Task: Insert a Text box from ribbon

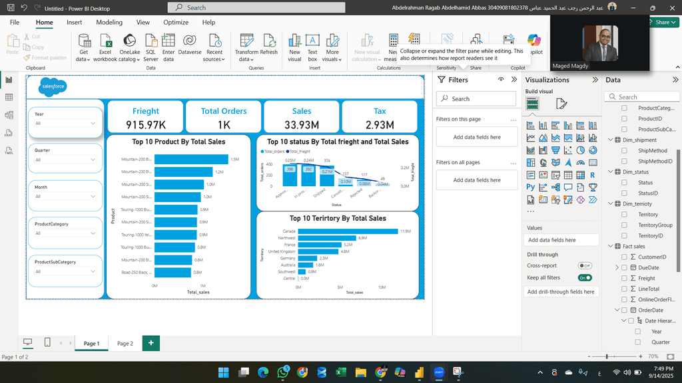Action: [312, 47]
